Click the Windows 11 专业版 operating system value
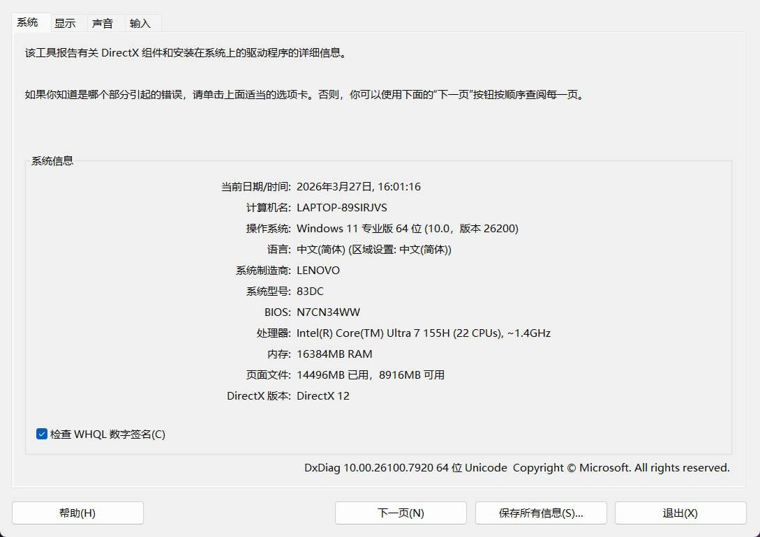The width and height of the screenshot is (760, 537). tap(407, 229)
